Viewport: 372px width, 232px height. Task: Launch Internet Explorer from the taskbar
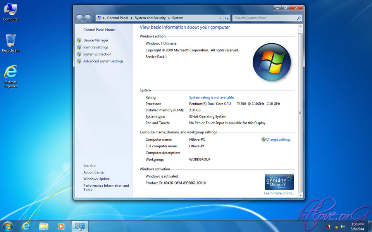(26, 226)
